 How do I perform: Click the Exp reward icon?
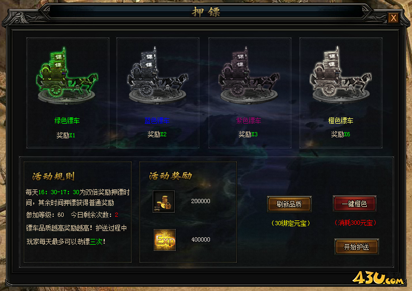[165, 240]
